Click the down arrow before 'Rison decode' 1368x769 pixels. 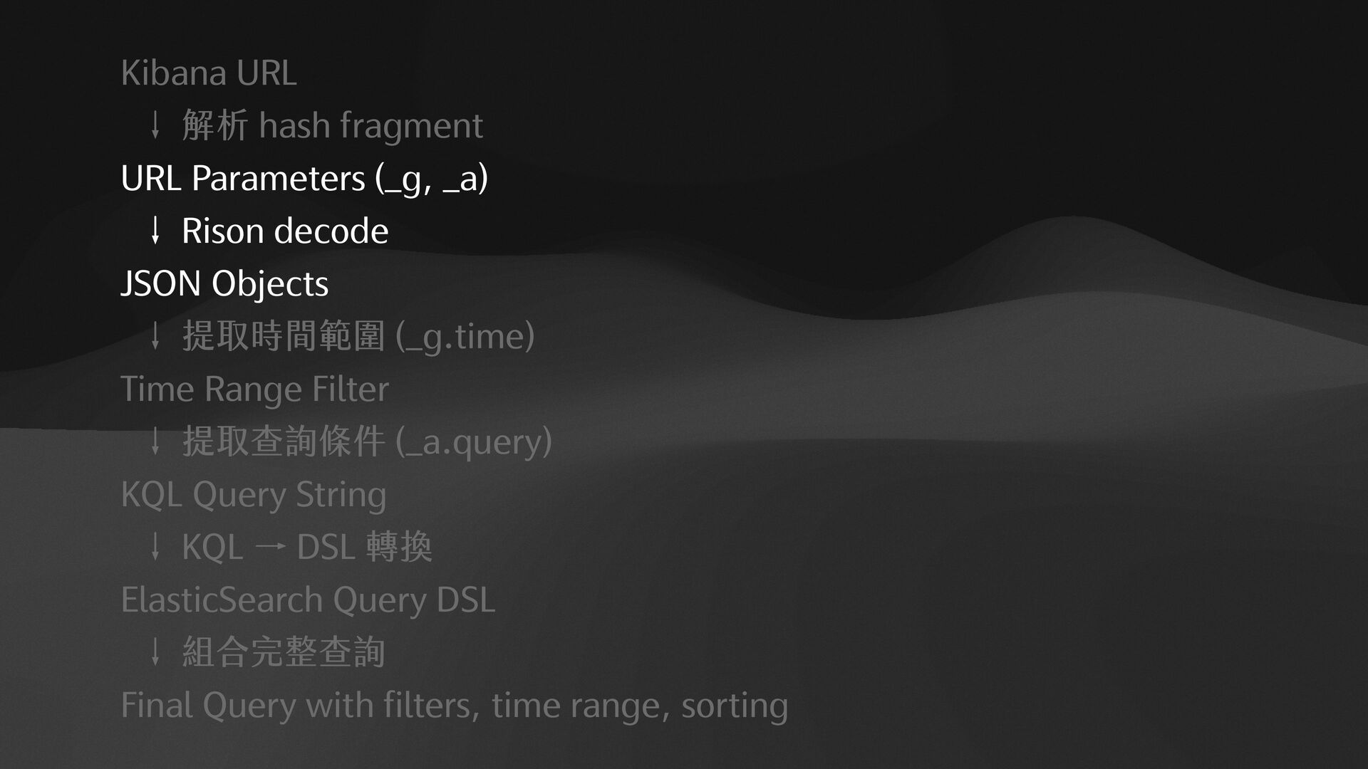pos(155,231)
